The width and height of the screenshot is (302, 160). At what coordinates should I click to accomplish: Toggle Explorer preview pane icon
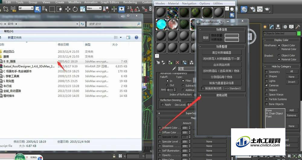tap(128, 37)
